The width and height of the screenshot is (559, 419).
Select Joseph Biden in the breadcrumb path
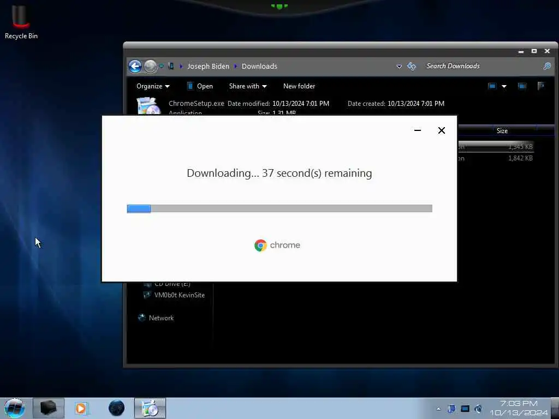coord(208,66)
